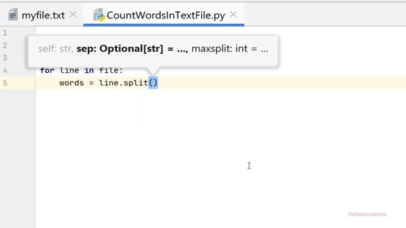The height and width of the screenshot is (228, 406).
Task: Close the CountWordsInTextFile.py tab
Action: tap(233, 15)
